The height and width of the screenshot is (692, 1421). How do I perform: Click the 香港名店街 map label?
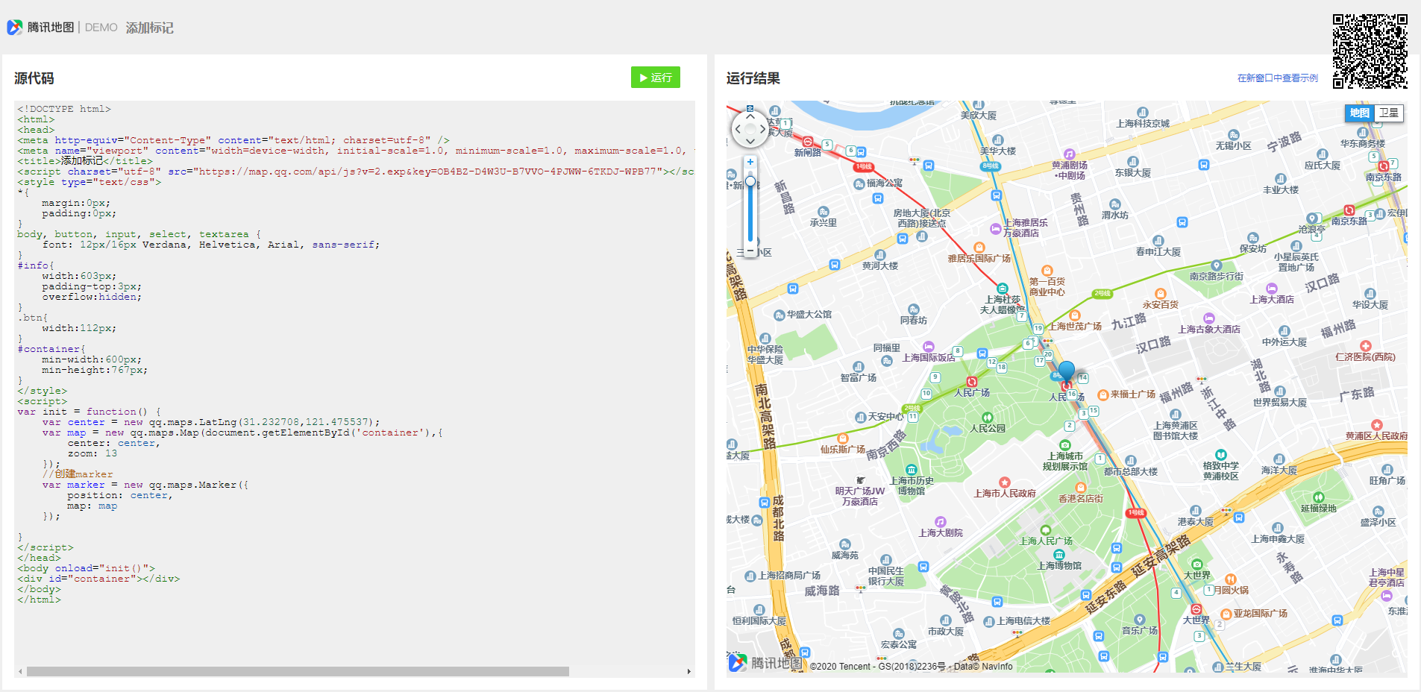coord(1081,499)
